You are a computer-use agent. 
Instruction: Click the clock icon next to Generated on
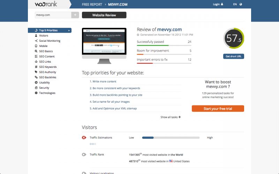tap(138, 35)
